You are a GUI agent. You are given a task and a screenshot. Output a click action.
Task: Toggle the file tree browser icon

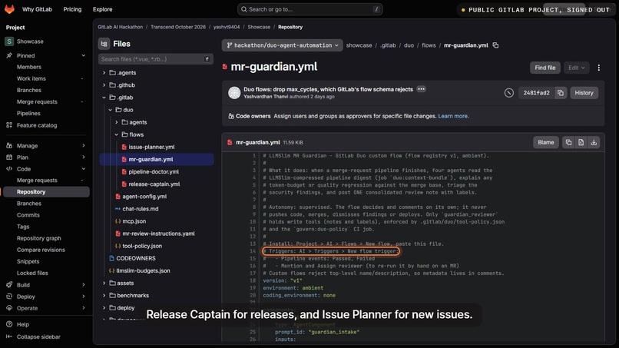pyautogui.click(x=104, y=44)
